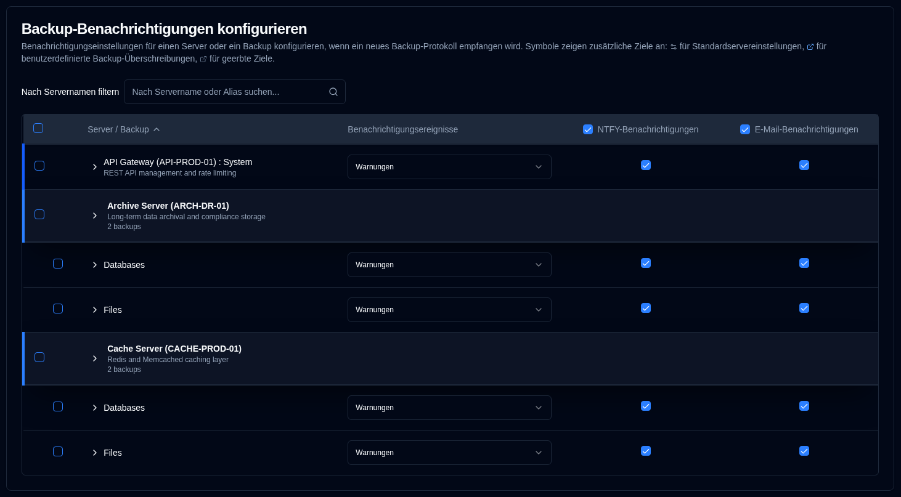Click the search magnifier icon

333,92
